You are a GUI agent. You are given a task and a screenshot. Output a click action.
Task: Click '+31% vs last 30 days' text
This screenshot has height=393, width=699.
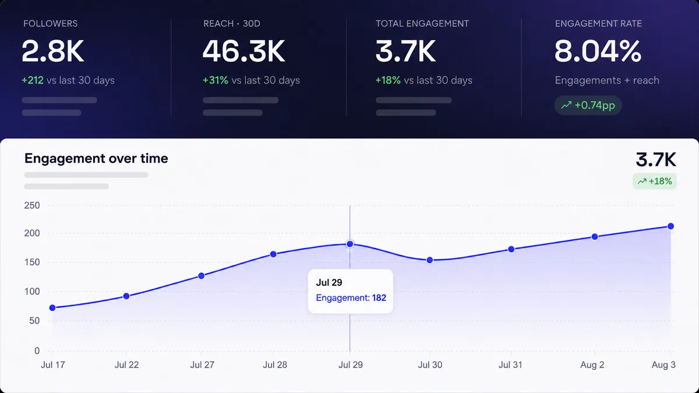pos(251,80)
